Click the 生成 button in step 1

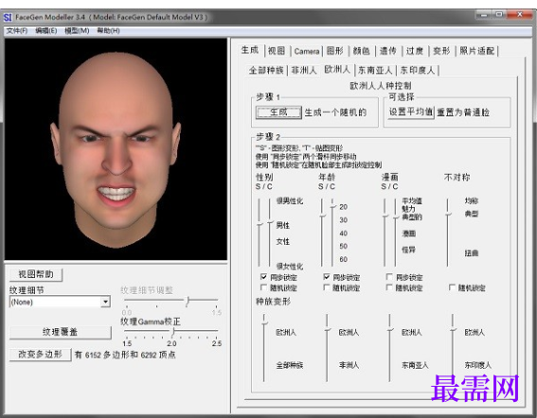278,113
